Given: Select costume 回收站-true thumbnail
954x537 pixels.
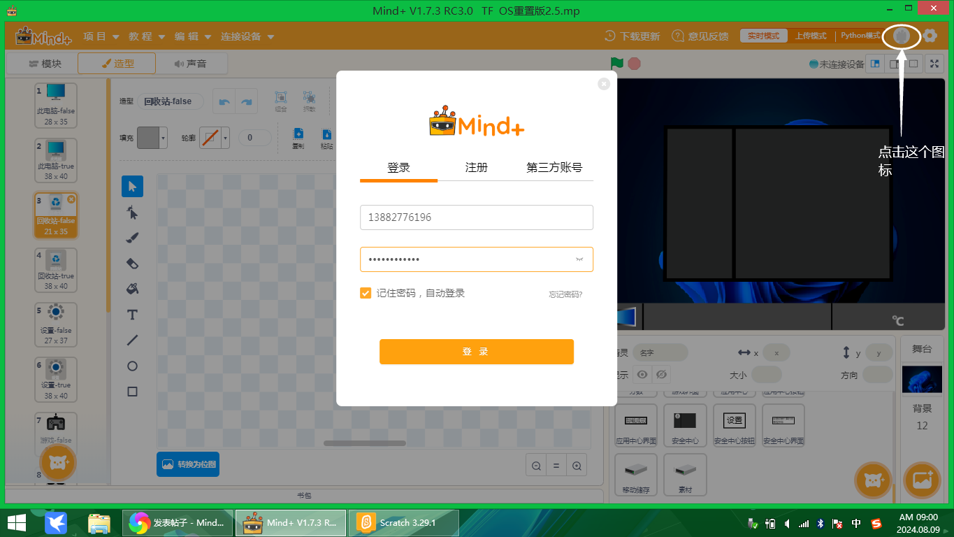Looking at the screenshot, I should pyautogui.click(x=56, y=270).
